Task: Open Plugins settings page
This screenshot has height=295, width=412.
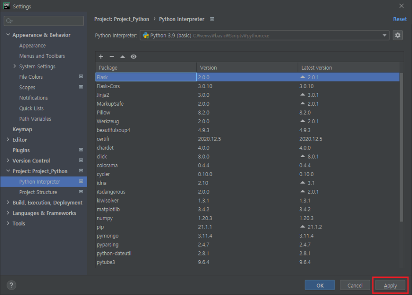Action: coord(21,150)
